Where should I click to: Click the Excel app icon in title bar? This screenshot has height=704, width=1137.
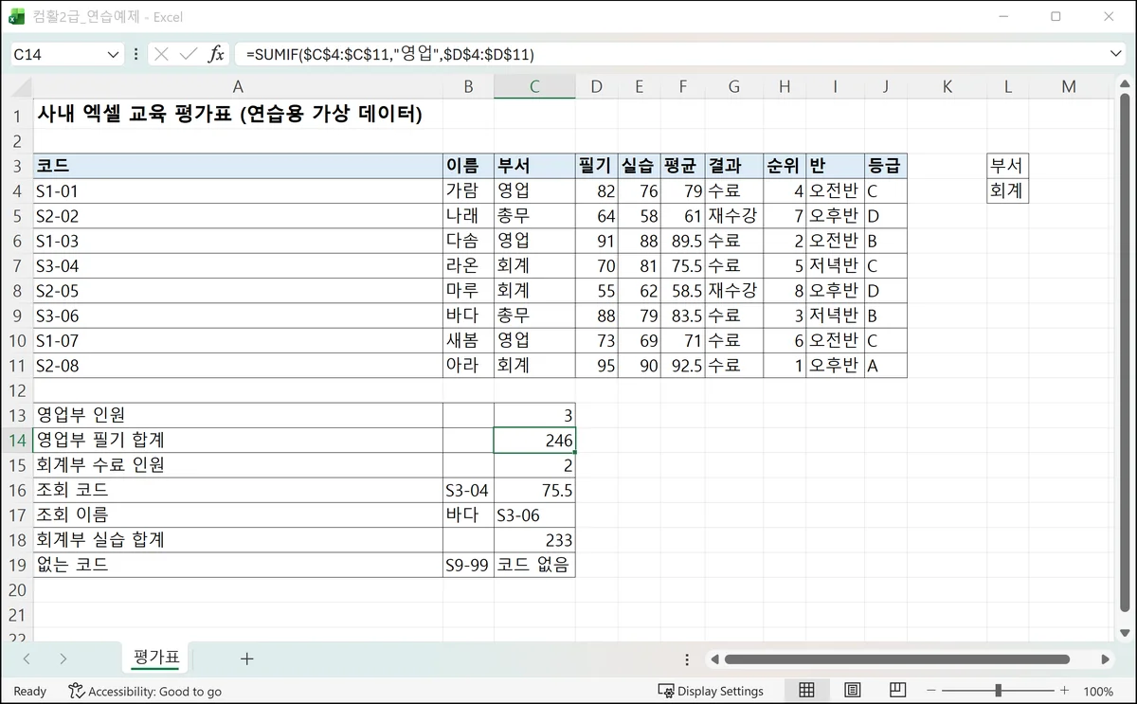16,16
